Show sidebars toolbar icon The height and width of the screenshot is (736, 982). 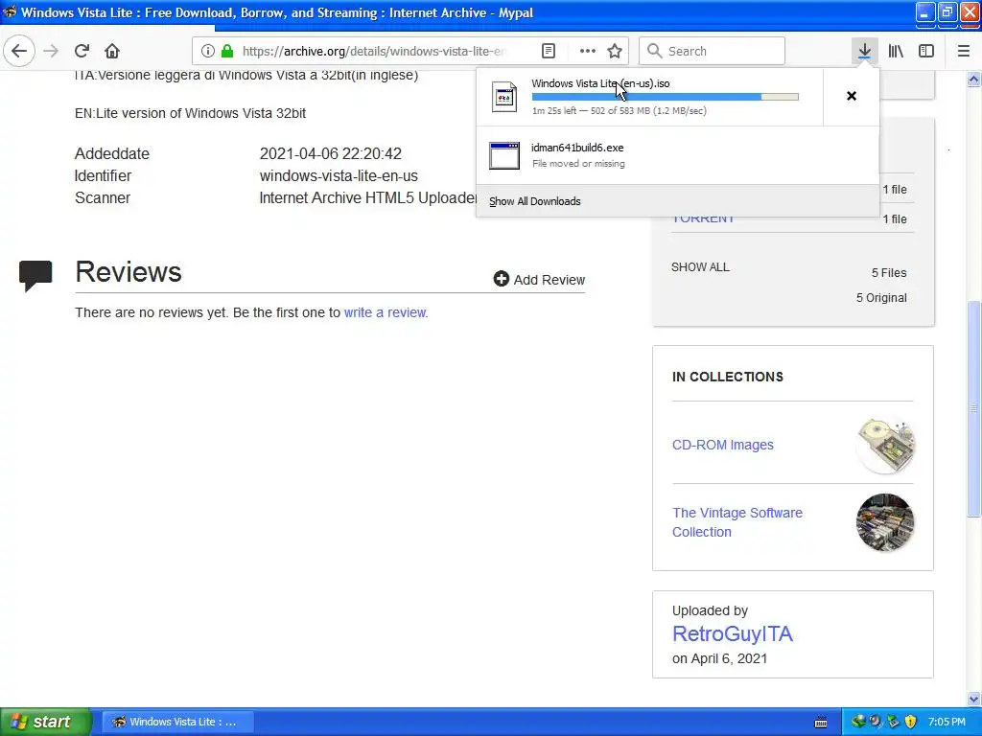click(926, 51)
